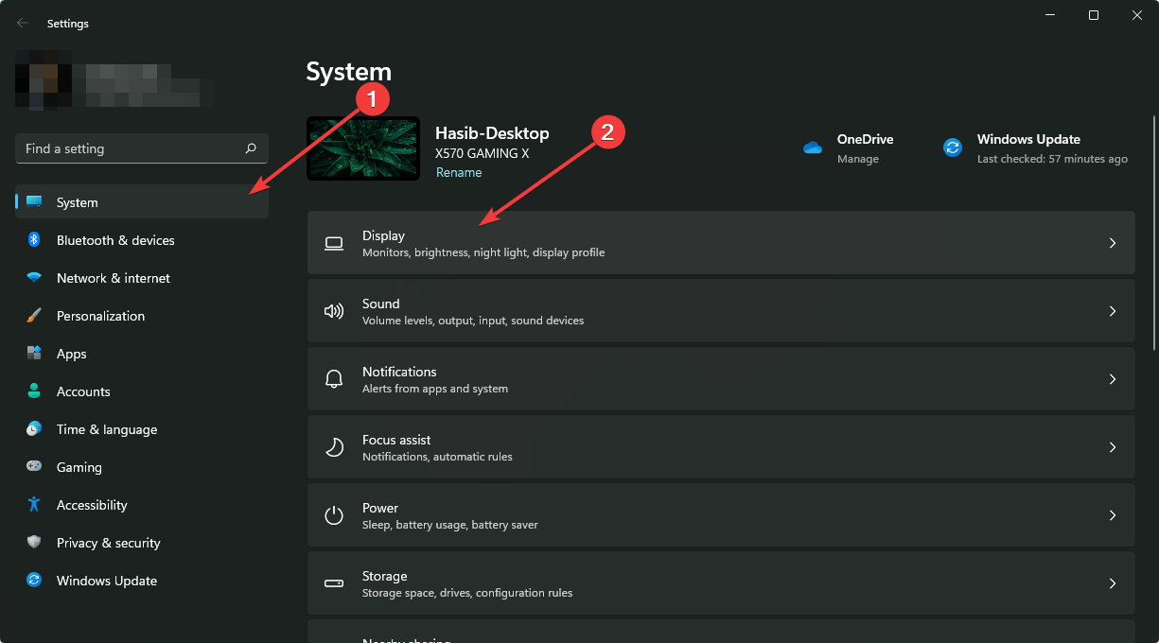Open Windows Update label in sidebar

point(107,581)
